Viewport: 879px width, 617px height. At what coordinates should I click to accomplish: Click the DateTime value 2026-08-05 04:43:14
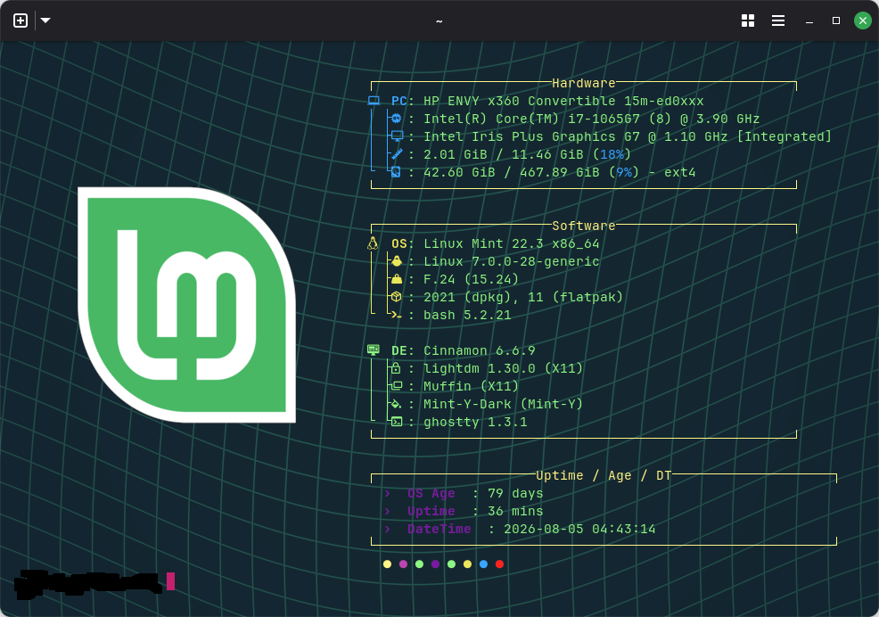579,529
